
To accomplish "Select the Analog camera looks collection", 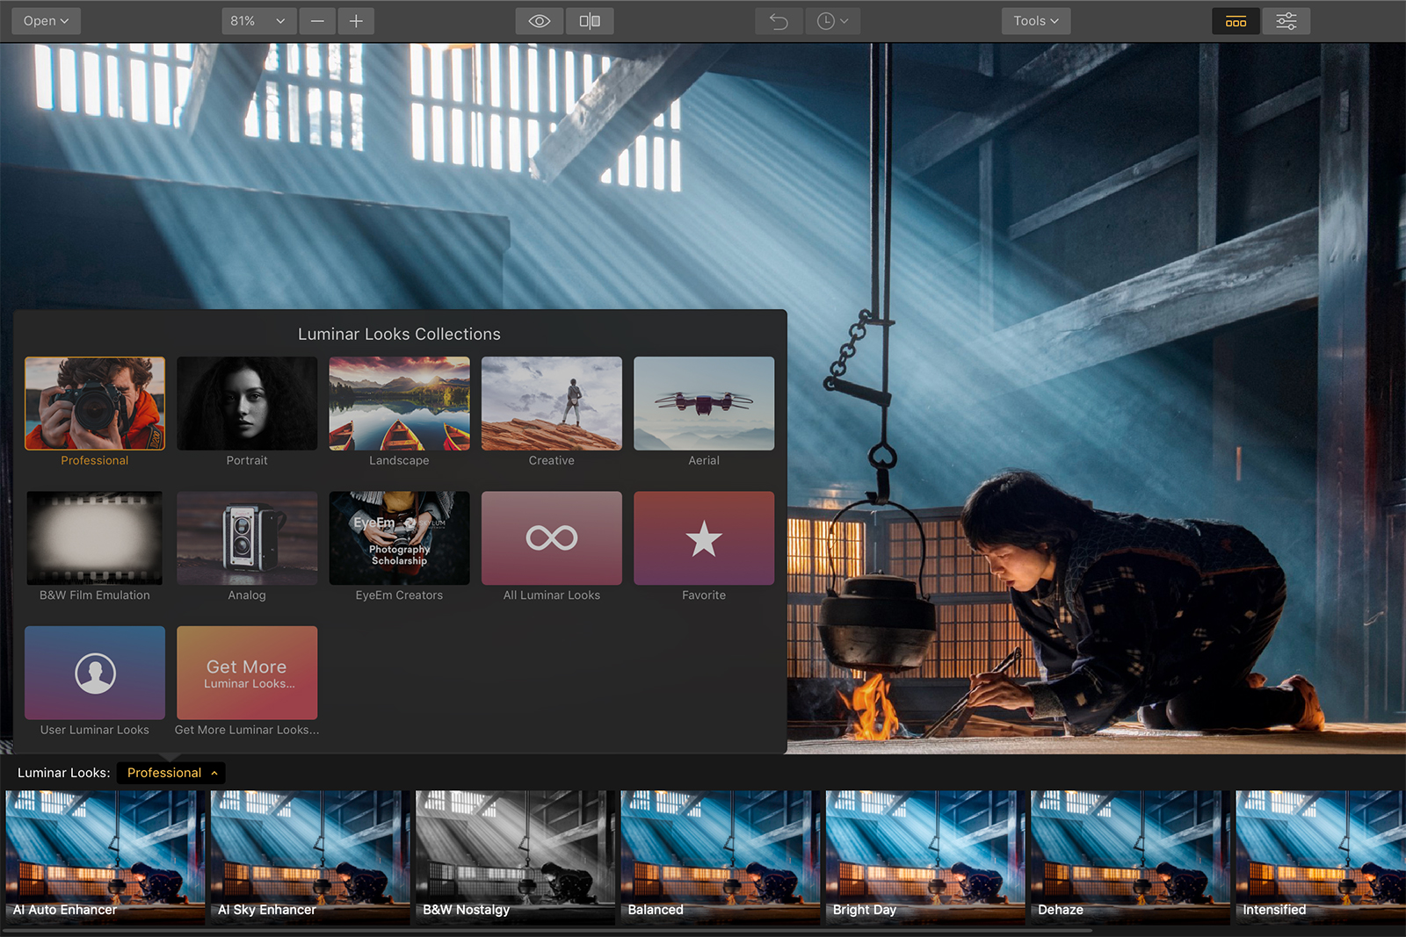I will (x=247, y=538).
